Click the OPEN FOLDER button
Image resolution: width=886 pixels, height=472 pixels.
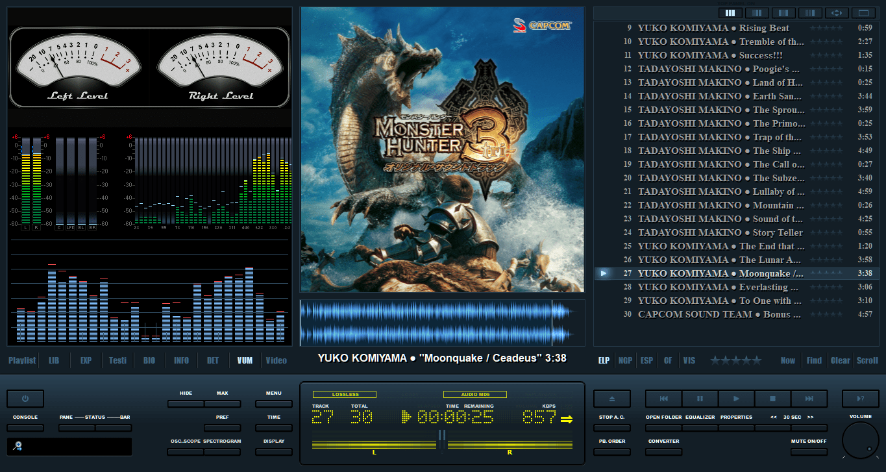pyautogui.click(x=663, y=428)
